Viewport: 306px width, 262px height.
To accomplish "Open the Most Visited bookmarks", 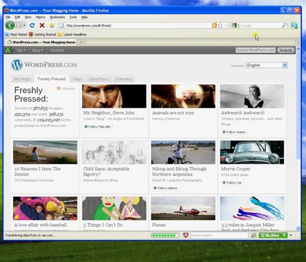I will click(x=16, y=35).
